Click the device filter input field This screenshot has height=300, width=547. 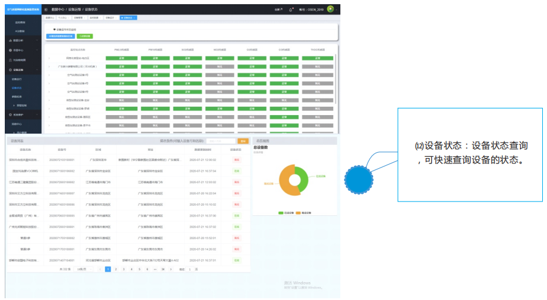click(x=221, y=141)
